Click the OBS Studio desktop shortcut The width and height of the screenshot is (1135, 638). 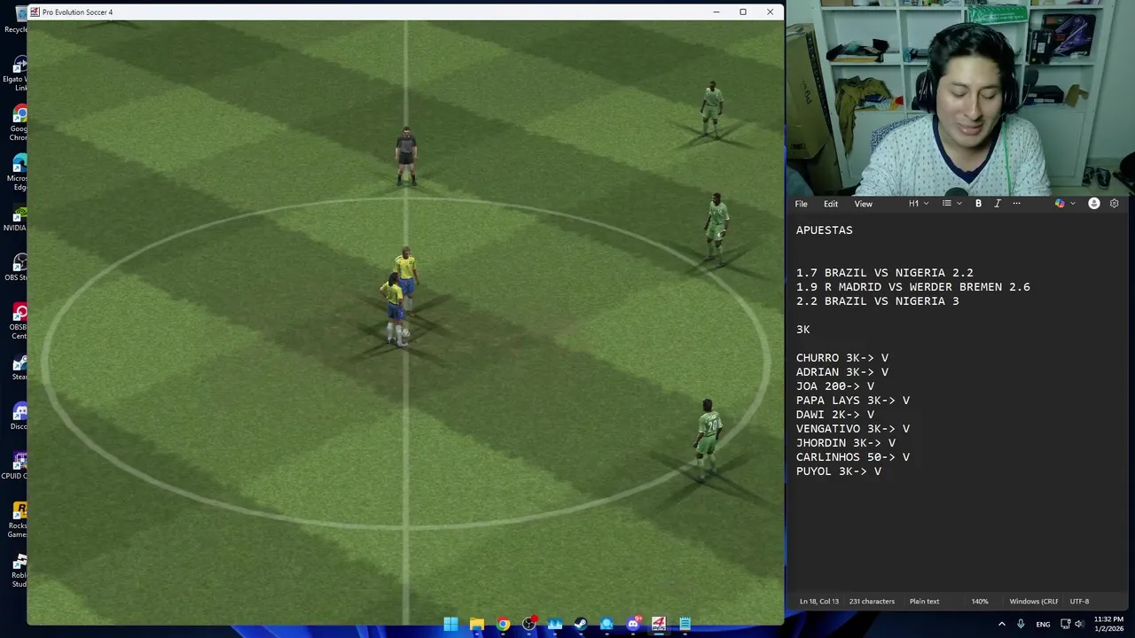[15, 268]
